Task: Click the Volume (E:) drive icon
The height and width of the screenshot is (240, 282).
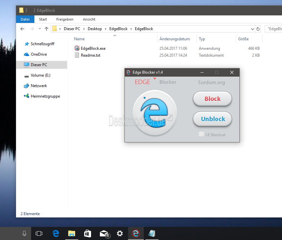Action: 27,76
